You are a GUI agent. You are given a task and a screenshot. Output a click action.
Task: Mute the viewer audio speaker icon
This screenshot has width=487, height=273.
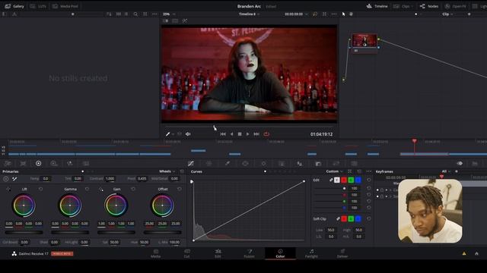[188, 134]
